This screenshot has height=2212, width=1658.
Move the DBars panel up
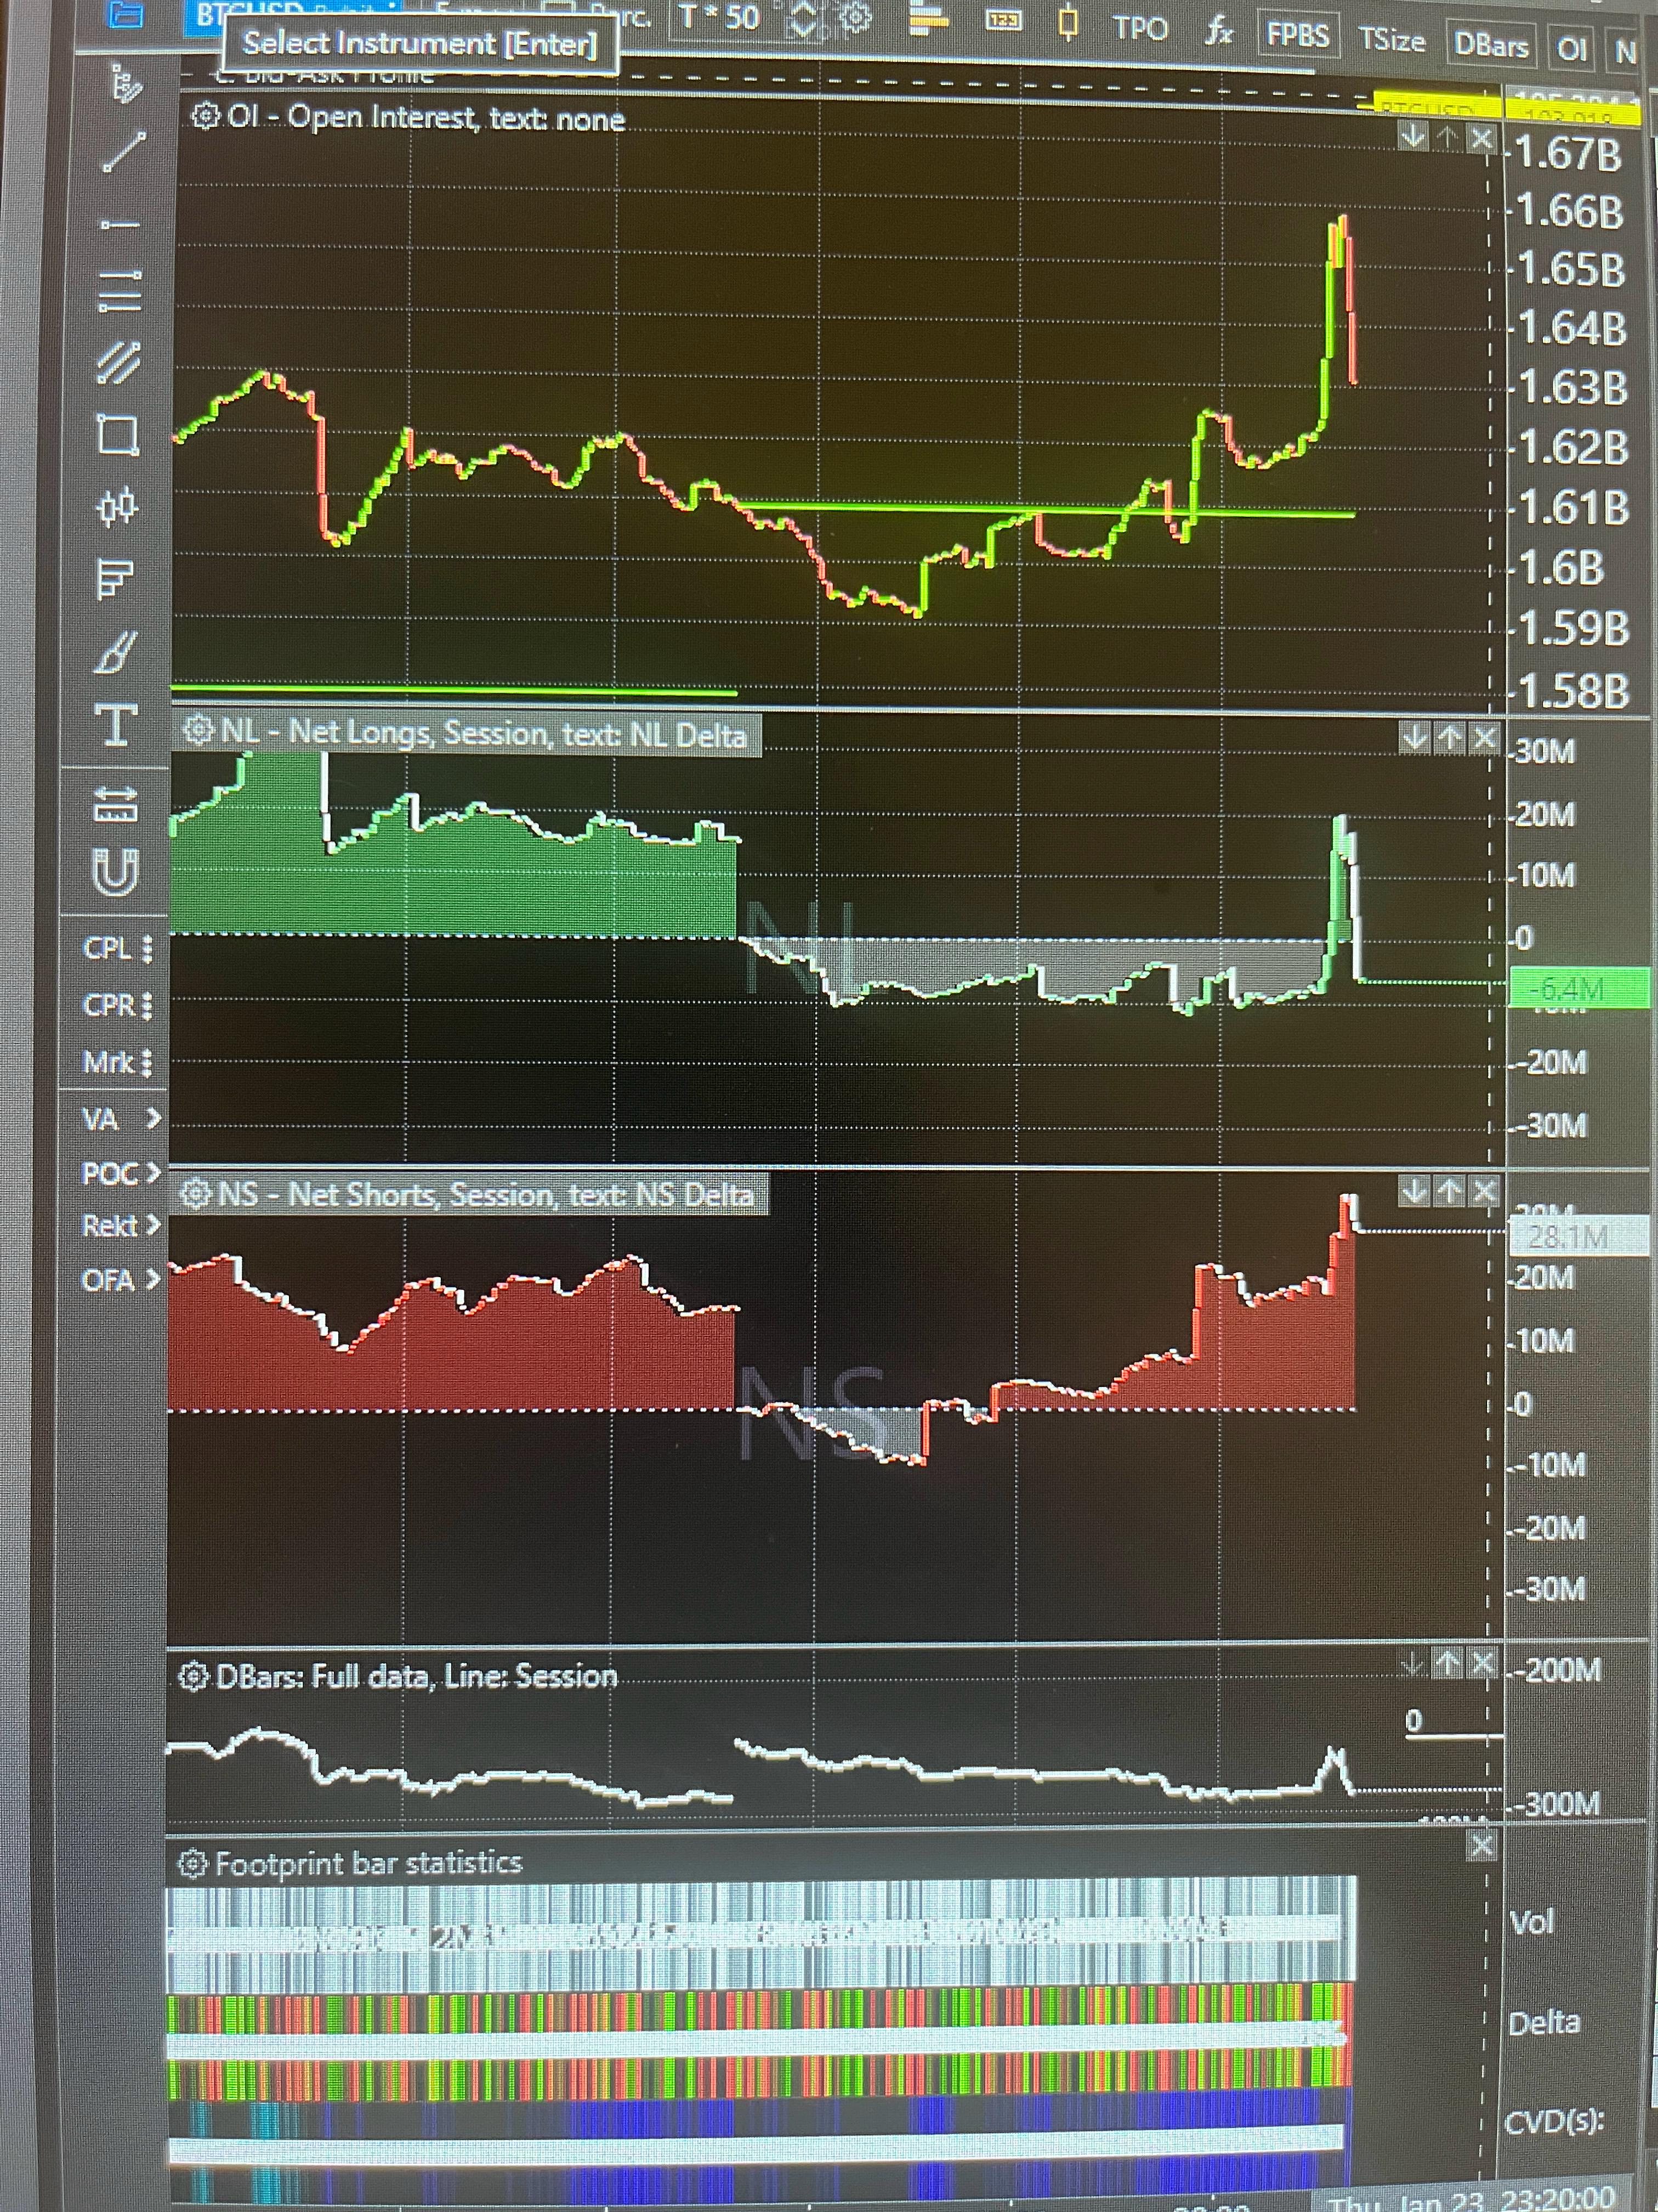1447,1663
